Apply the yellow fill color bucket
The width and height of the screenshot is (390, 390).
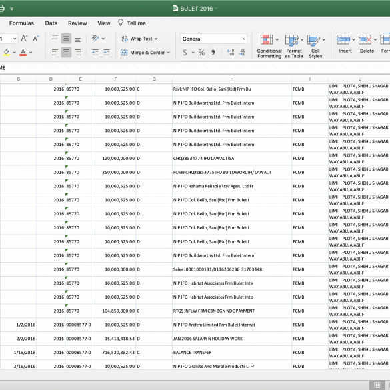click(x=7, y=53)
